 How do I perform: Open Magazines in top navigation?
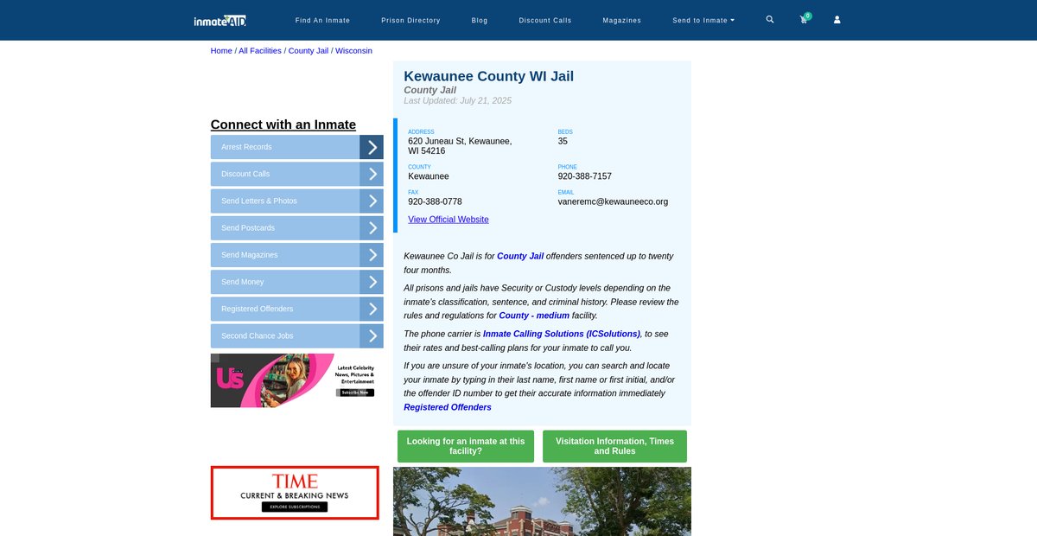[622, 20]
